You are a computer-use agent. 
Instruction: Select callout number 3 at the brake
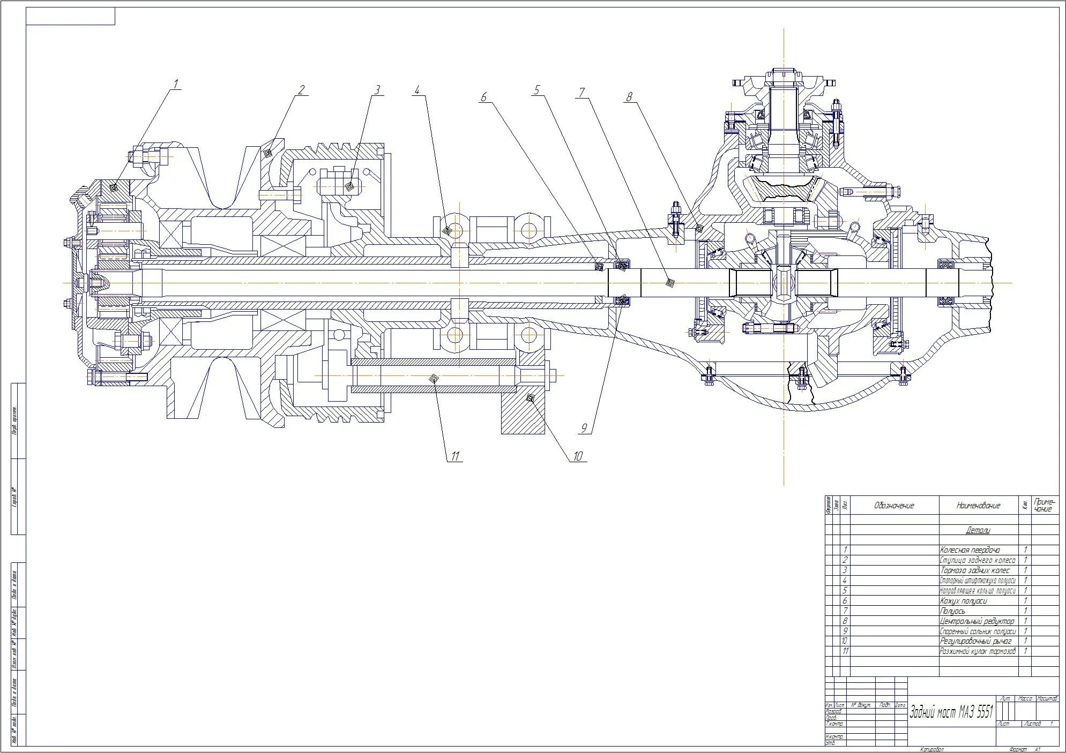pos(377,89)
